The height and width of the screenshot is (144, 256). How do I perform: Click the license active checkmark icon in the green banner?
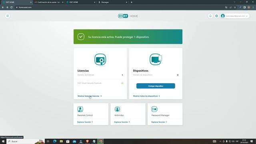[x=81, y=37]
